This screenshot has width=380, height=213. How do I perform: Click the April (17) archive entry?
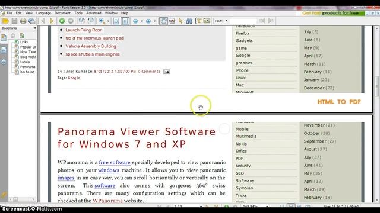pyautogui.click(x=313, y=56)
